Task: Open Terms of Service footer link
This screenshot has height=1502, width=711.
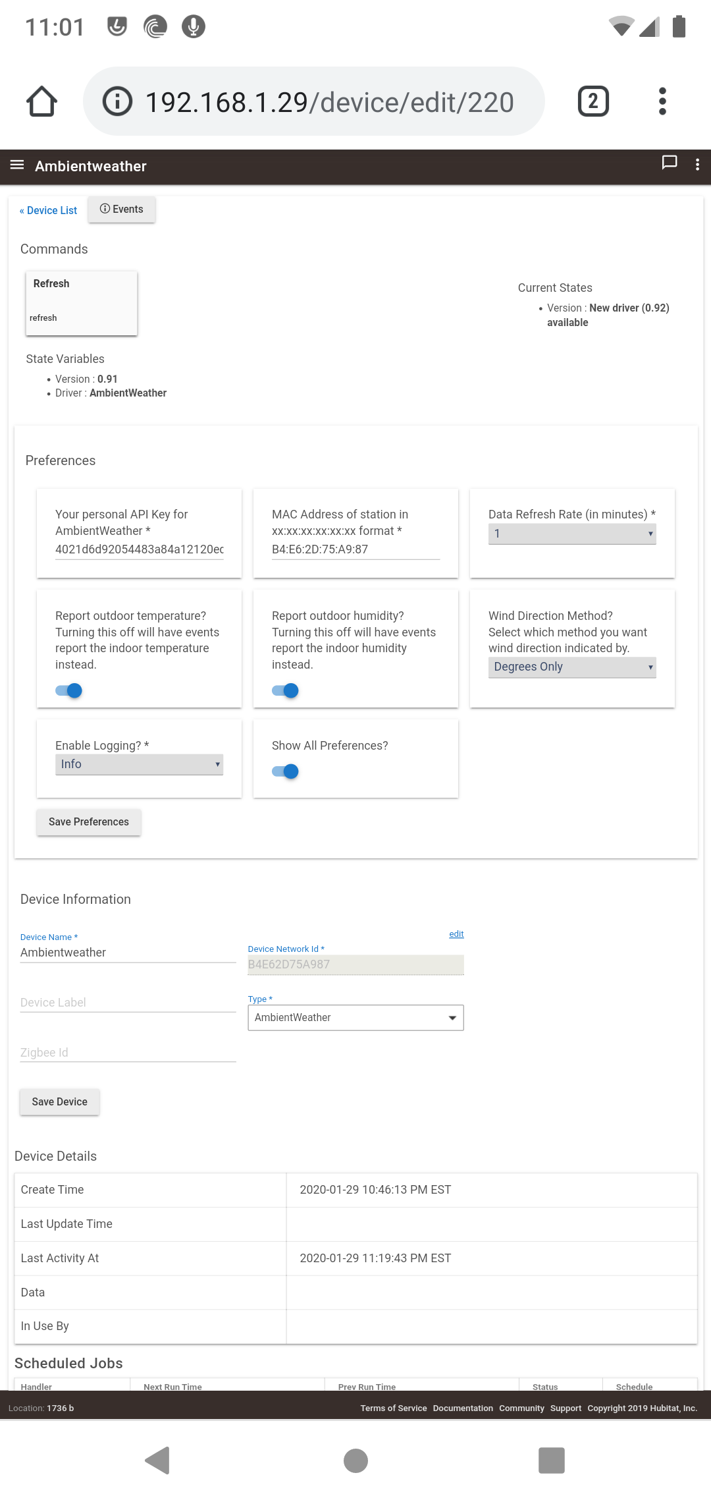Action: tap(394, 1408)
